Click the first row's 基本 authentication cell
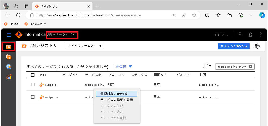 click(x=157, y=84)
